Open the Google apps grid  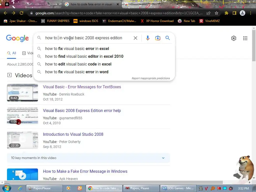[245, 38]
